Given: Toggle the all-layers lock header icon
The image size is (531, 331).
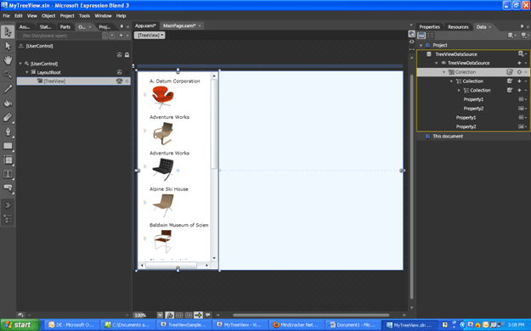Looking at the screenshot, I should click(127, 55).
